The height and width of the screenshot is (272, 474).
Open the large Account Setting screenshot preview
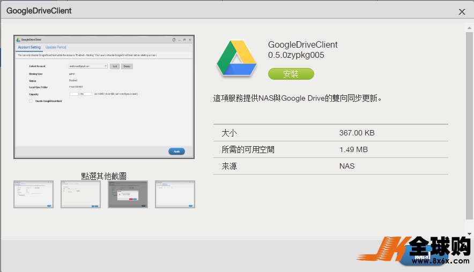[104, 97]
